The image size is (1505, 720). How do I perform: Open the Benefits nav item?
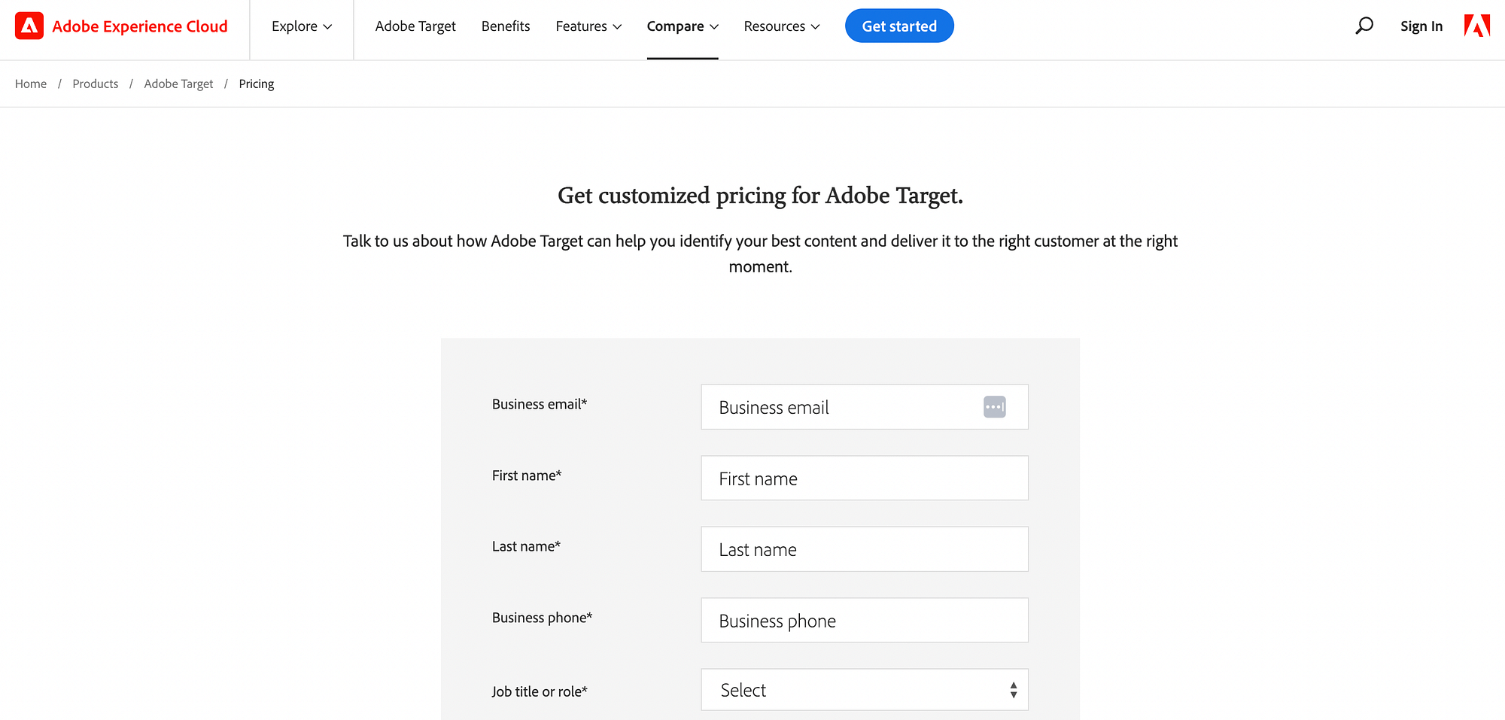(506, 26)
